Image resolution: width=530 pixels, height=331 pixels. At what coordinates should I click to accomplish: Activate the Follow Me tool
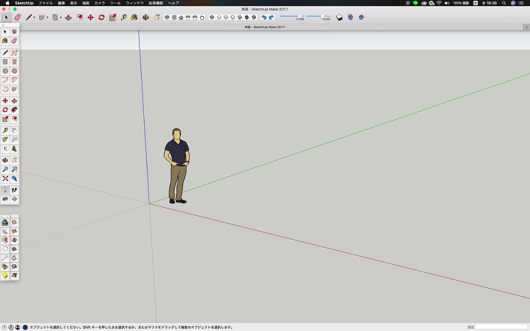(x=14, y=110)
